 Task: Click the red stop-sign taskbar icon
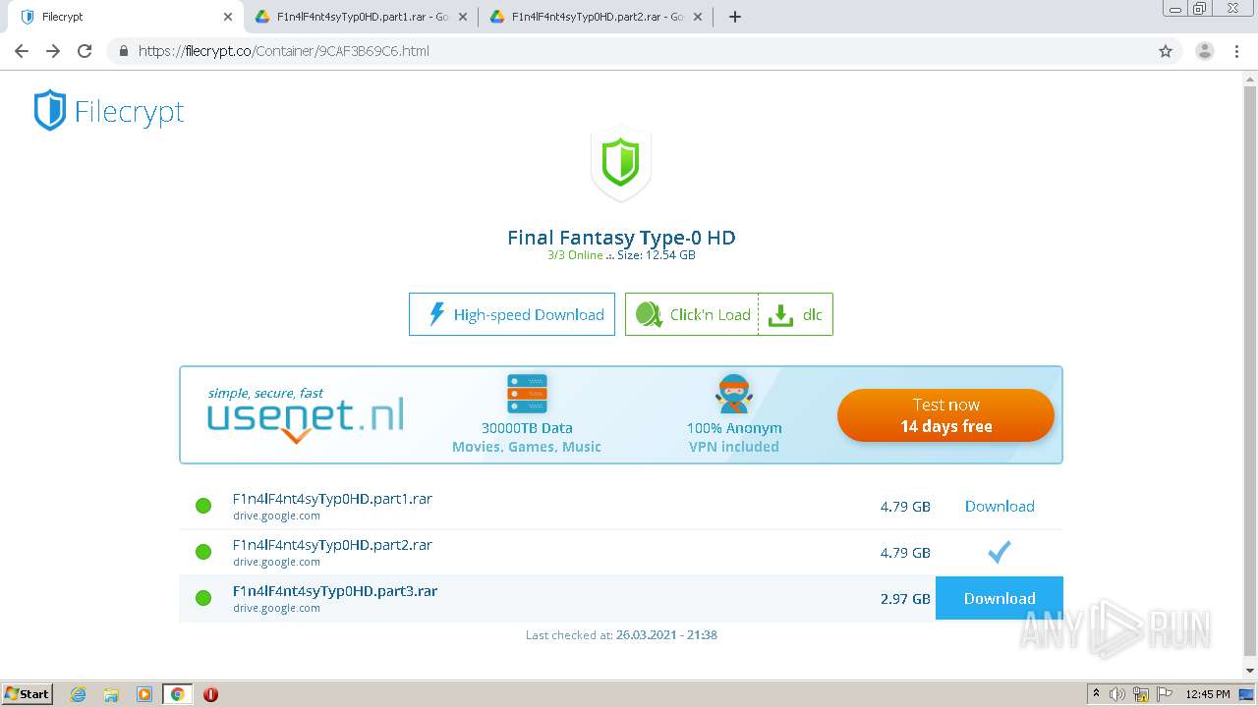pyautogui.click(x=210, y=694)
